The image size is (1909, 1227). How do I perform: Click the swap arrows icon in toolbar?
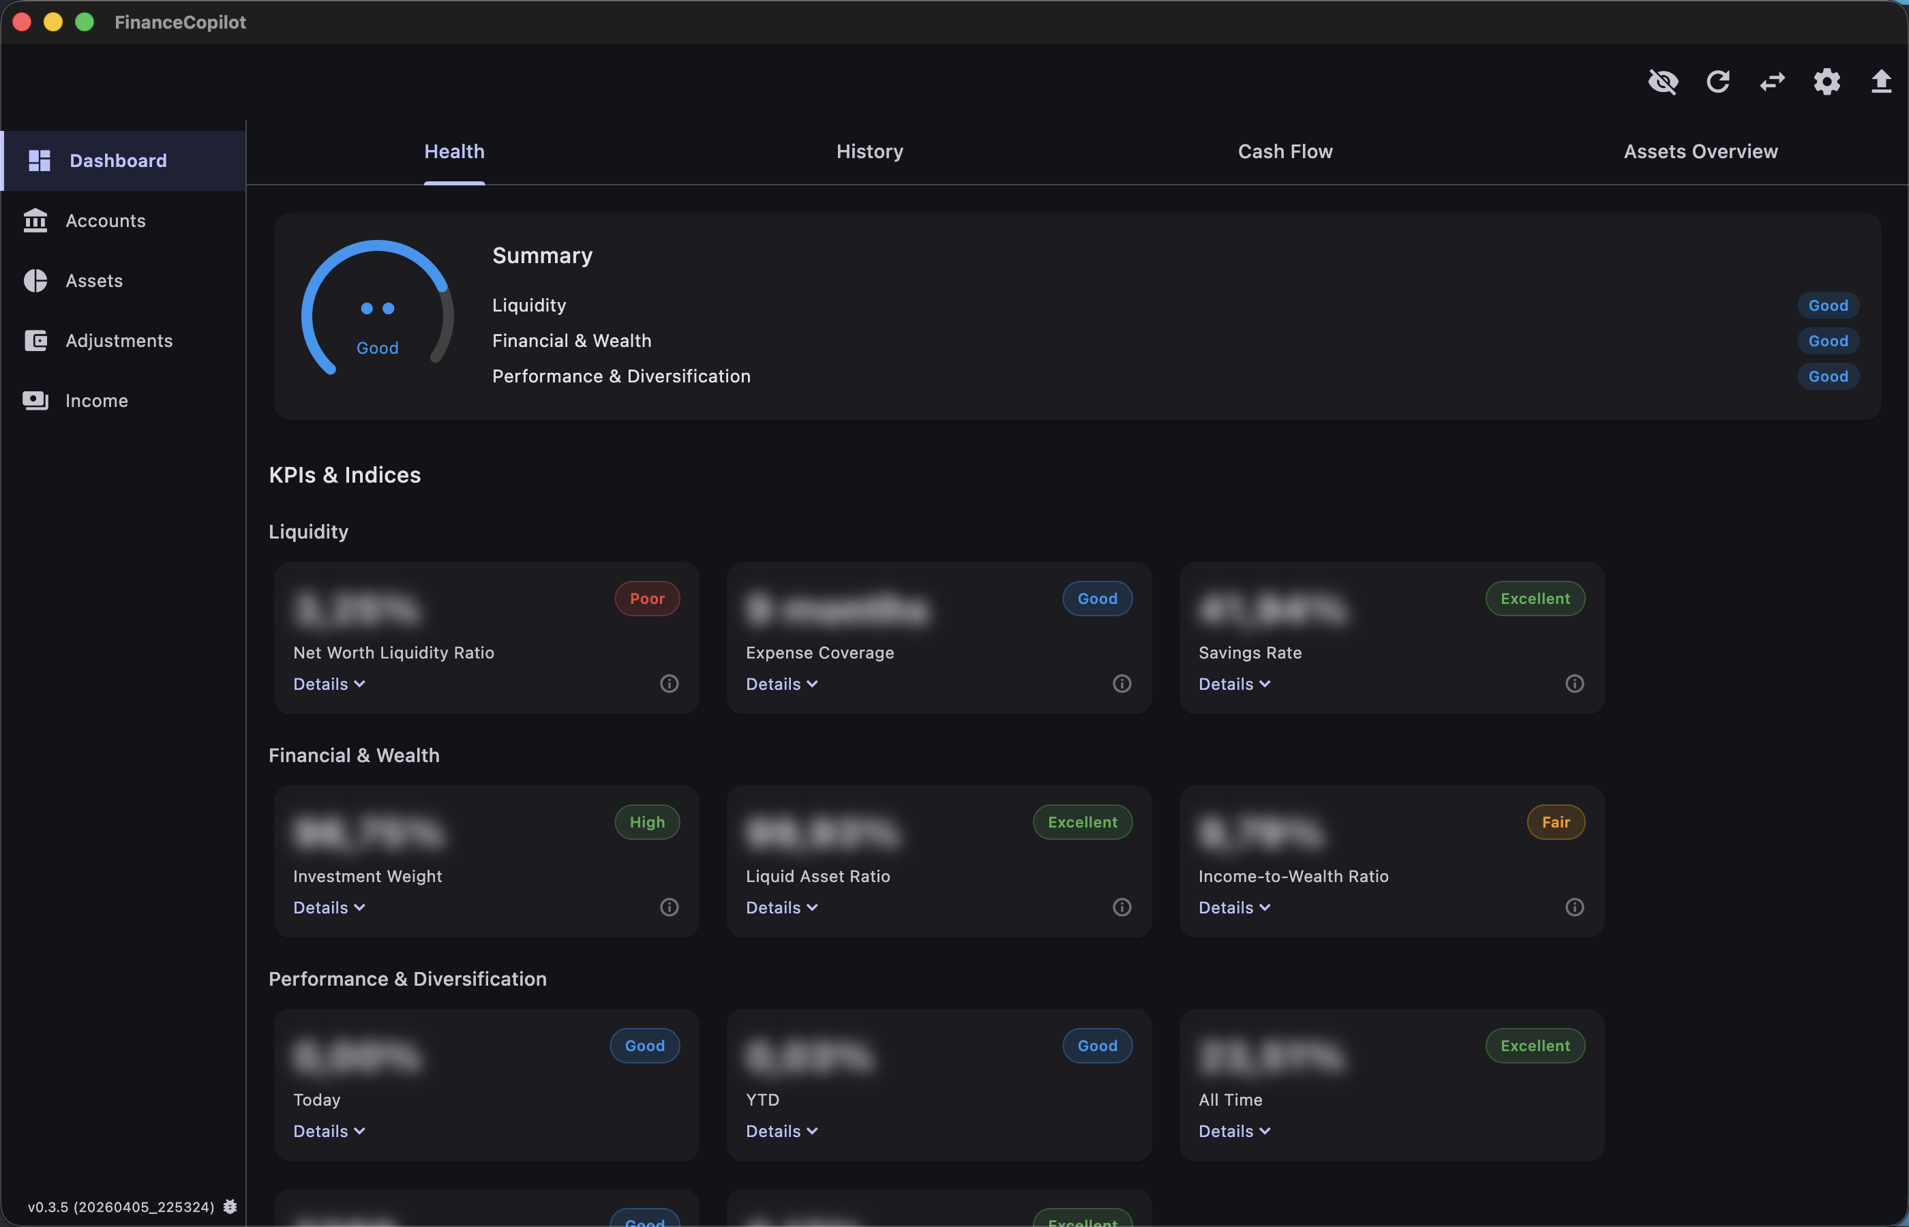[x=1772, y=81]
